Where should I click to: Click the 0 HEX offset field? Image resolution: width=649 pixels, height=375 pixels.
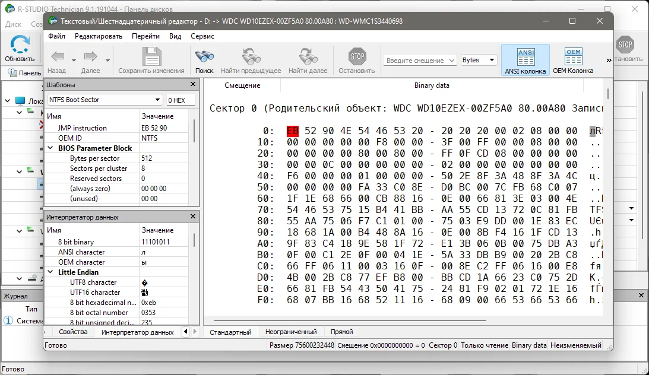click(x=181, y=100)
